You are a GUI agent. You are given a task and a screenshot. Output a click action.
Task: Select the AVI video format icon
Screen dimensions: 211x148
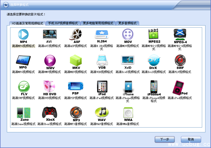click(49, 34)
